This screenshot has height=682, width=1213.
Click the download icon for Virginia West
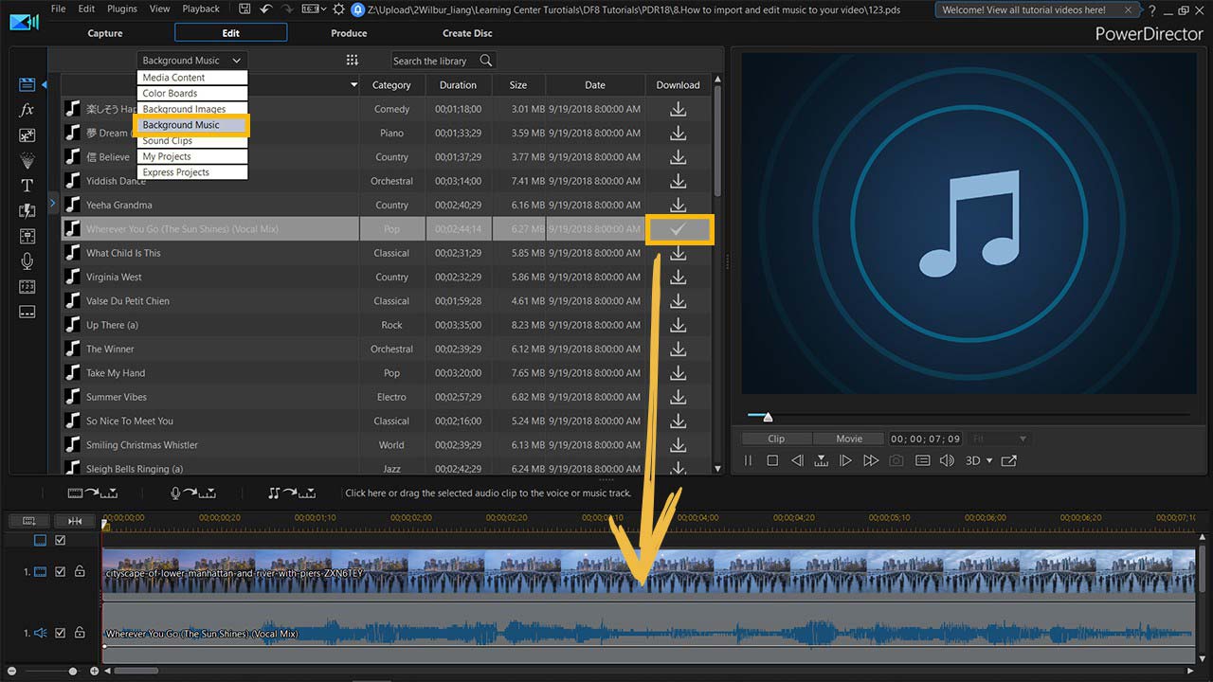point(678,277)
